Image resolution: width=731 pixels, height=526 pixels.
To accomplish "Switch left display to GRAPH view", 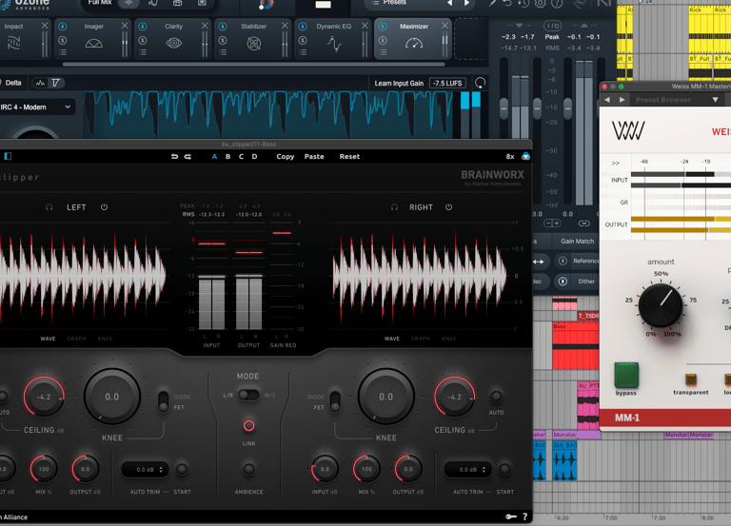I will click(x=76, y=339).
